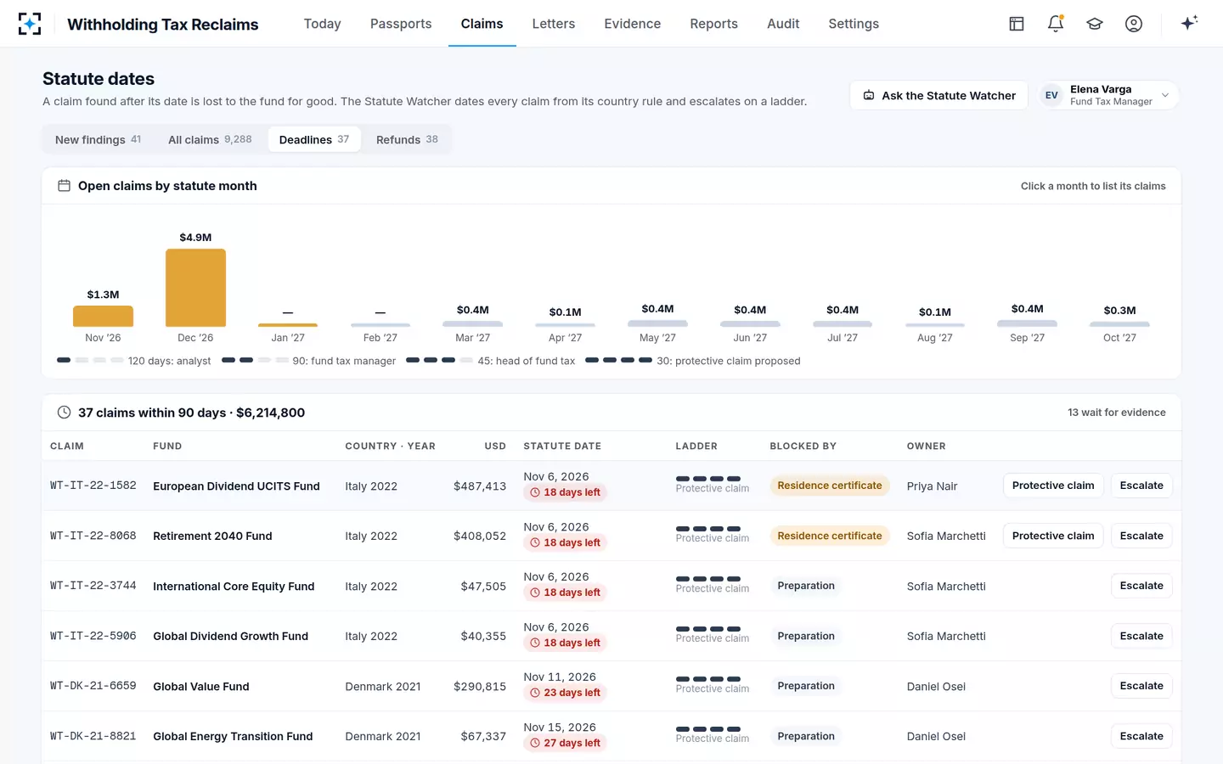1223x764 pixels.
Task: Select the New findings filter
Action: point(99,139)
